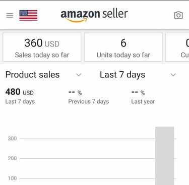Image resolution: width=189 pixels, height=185 pixels.
Task: Expand the Last 7 days range dropdown
Action: (x=138, y=75)
